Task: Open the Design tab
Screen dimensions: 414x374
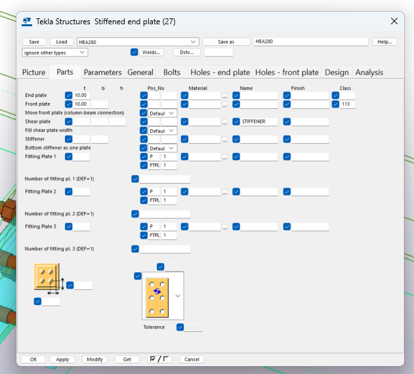Action: click(x=337, y=72)
